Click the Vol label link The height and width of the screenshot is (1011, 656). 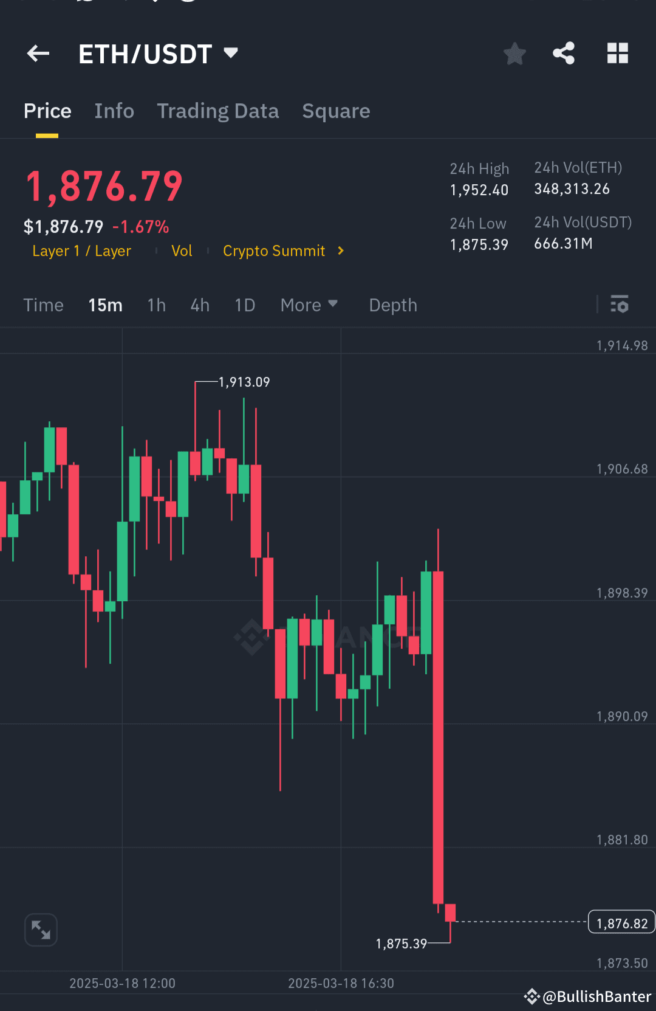tap(182, 250)
